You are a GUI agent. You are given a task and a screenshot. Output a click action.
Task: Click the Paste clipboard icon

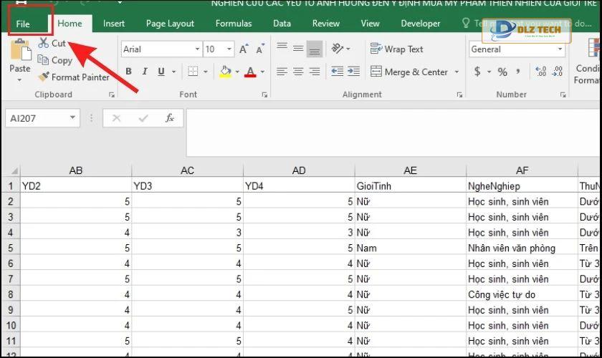(20, 49)
